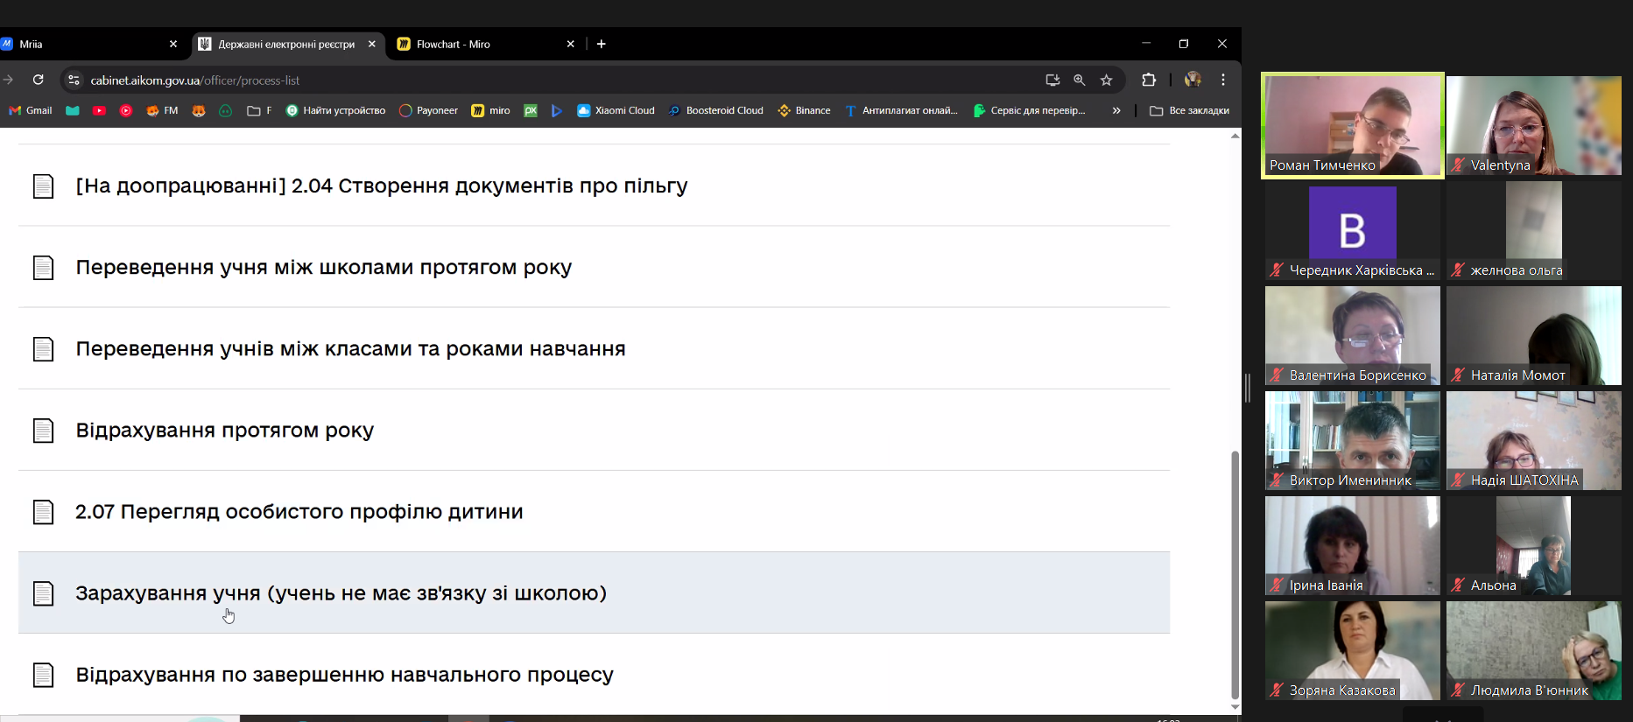Viewport: 1633px width, 722px height.
Task: Open Зарахування учня process link
Action: coord(341,592)
